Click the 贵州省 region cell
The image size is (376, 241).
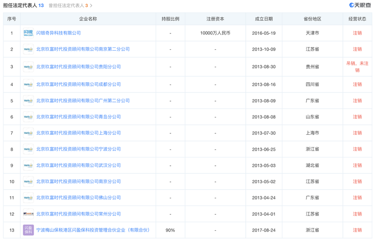pyautogui.click(x=313, y=67)
